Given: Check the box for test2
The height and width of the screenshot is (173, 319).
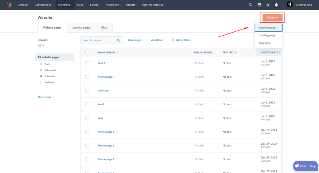Looking at the screenshot, I should (87, 104).
